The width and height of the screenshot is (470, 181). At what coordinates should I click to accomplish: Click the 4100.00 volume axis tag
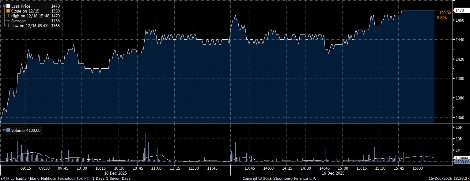pos(462,161)
